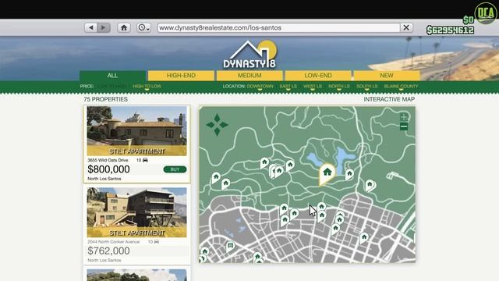Click the map compass rose
Viewport: 499px width, 281px height.
(217, 125)
